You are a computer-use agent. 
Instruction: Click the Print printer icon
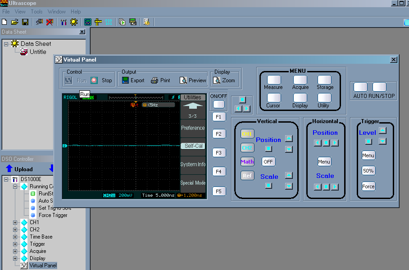155,80
